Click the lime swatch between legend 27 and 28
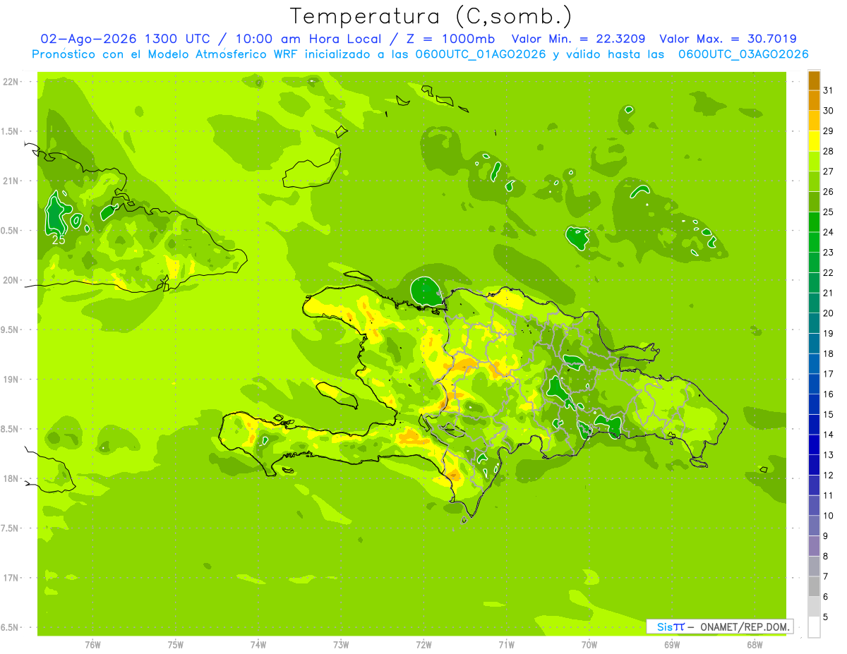 click(814, 162)
